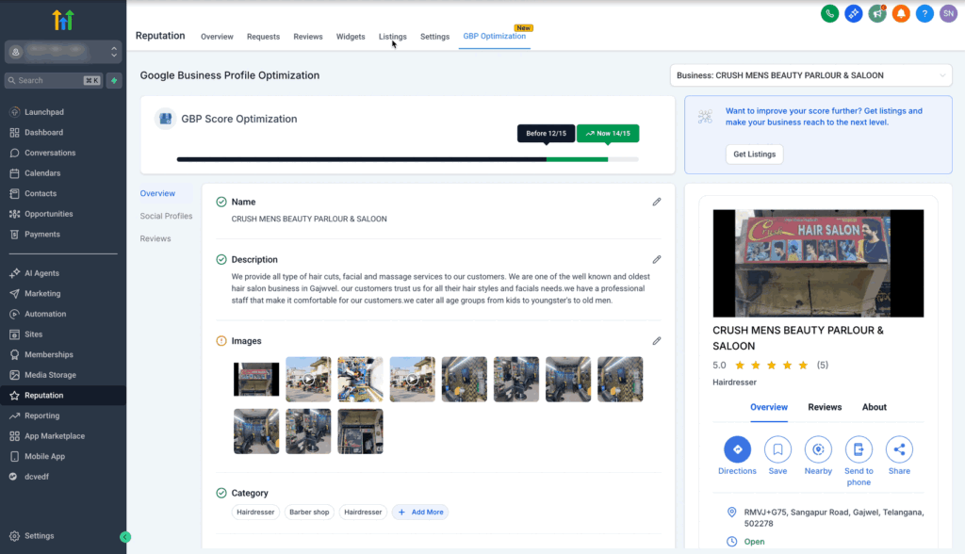Select Overview section in left sub-navigation
The image size is (965, 554).
pos(157,193)
